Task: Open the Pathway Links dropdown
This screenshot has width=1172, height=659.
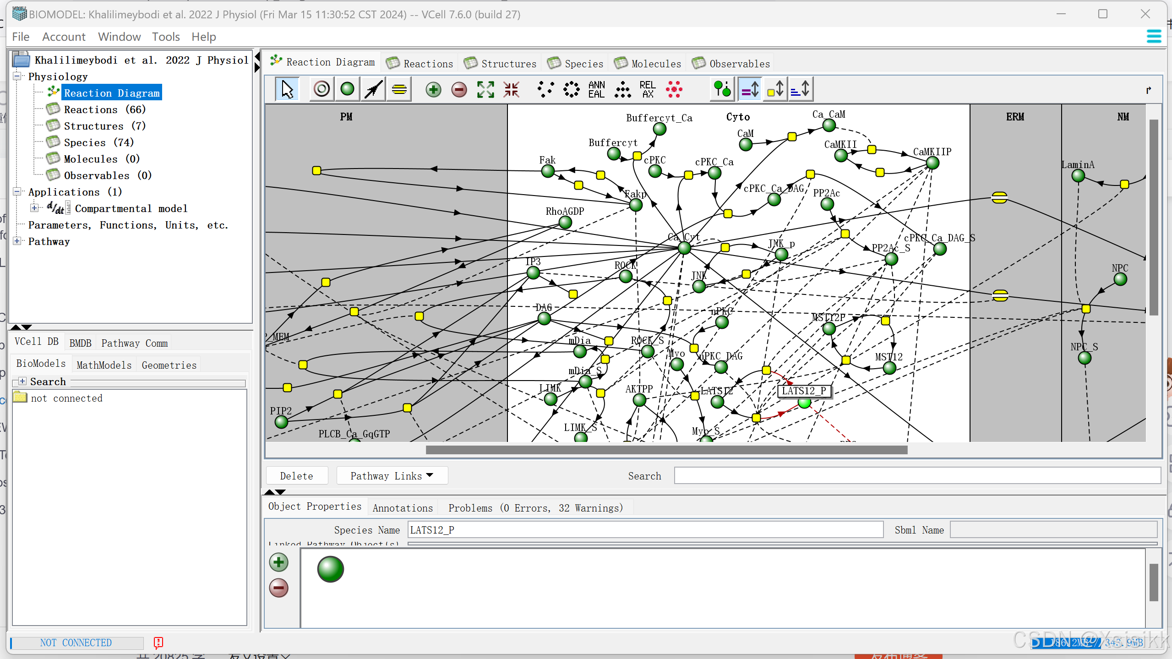Action: (x=392, y=476)
